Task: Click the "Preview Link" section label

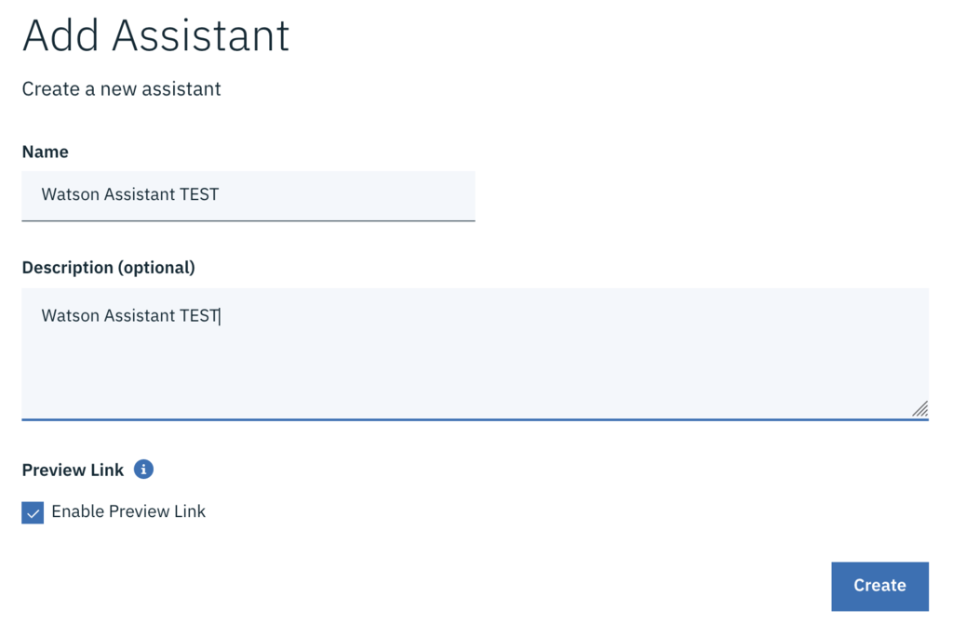Action: pos(73,471)
